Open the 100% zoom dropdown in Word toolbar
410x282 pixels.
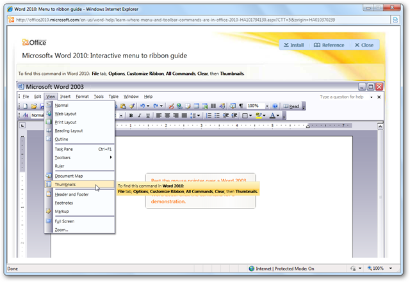point(267,106)
